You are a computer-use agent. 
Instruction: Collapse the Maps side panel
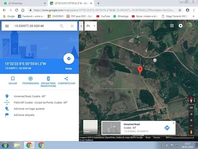click(x=81, y=26)
